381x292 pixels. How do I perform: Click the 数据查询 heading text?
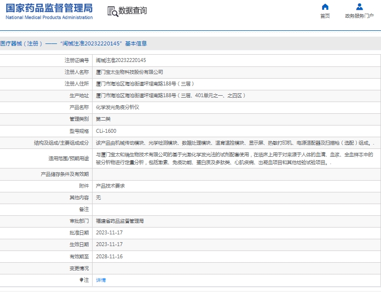(x=133, y=10)
